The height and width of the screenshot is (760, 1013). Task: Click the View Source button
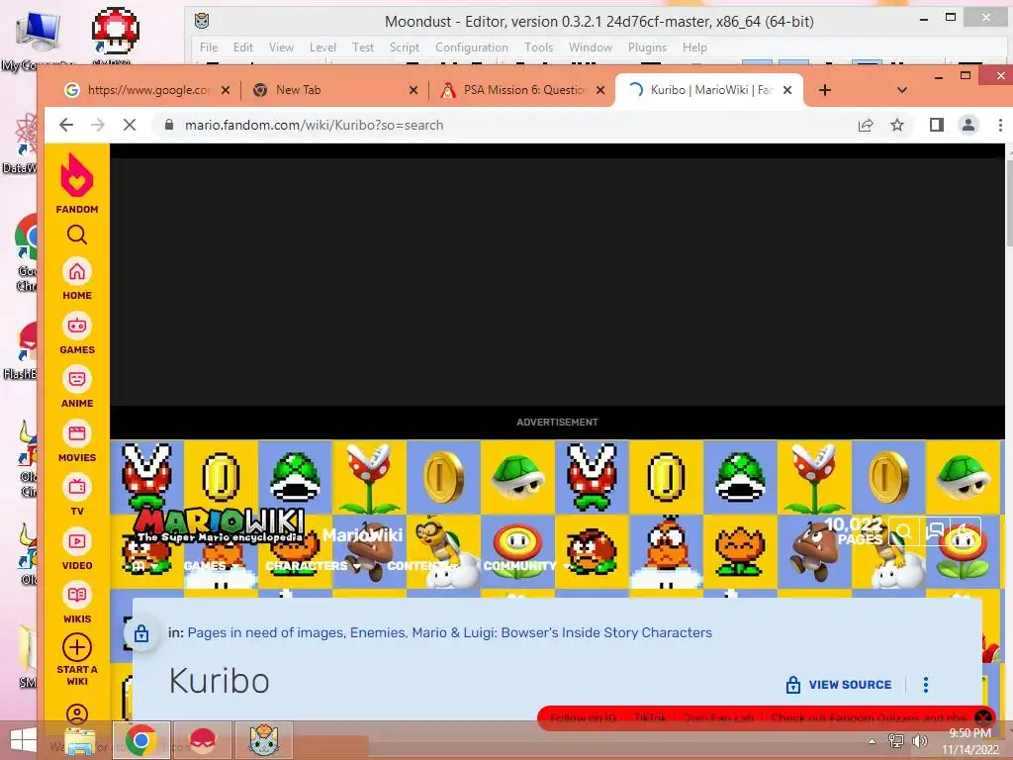pos(839,685)
